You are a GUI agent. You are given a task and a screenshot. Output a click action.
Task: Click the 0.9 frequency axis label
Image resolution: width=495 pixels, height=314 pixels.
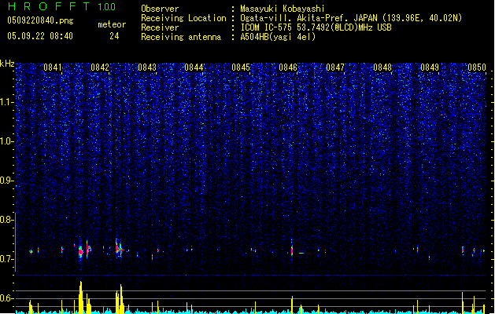[x=6, y=181]
